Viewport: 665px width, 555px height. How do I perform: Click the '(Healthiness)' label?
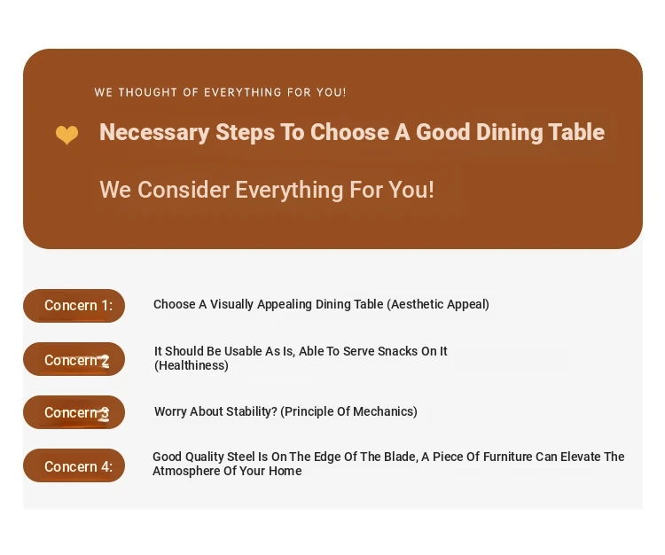point(192,365)
